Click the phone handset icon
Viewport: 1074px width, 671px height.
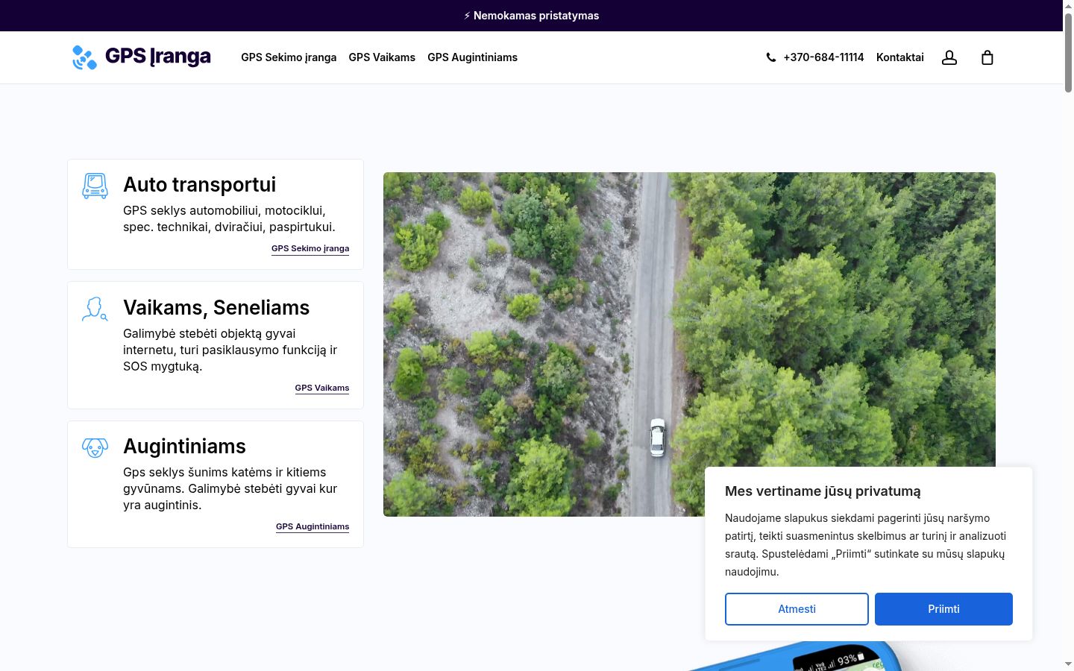point(770,57)
